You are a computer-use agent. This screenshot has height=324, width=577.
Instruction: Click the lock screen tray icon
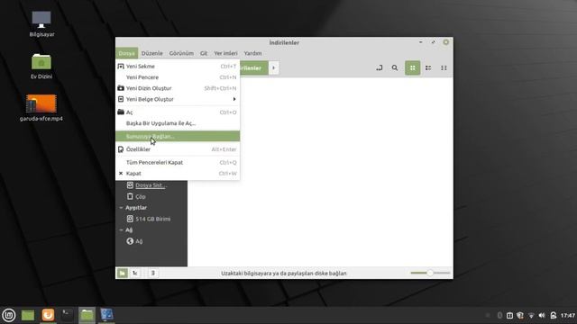click(553, 315)
